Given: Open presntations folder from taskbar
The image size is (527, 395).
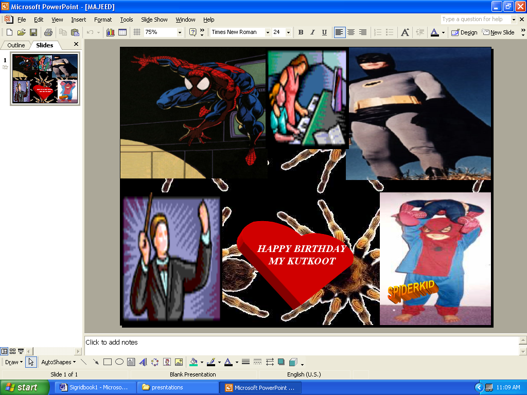Looking at the screenshot, I should tap(178, 387).
